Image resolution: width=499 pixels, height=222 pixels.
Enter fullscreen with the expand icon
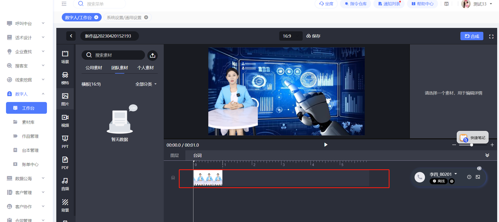491,37
